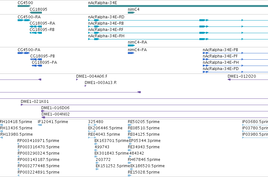The height and width of the screenshot is (177, 268).
Task: Click the EK206446.5prime EST label
Action: click(105, 128)
